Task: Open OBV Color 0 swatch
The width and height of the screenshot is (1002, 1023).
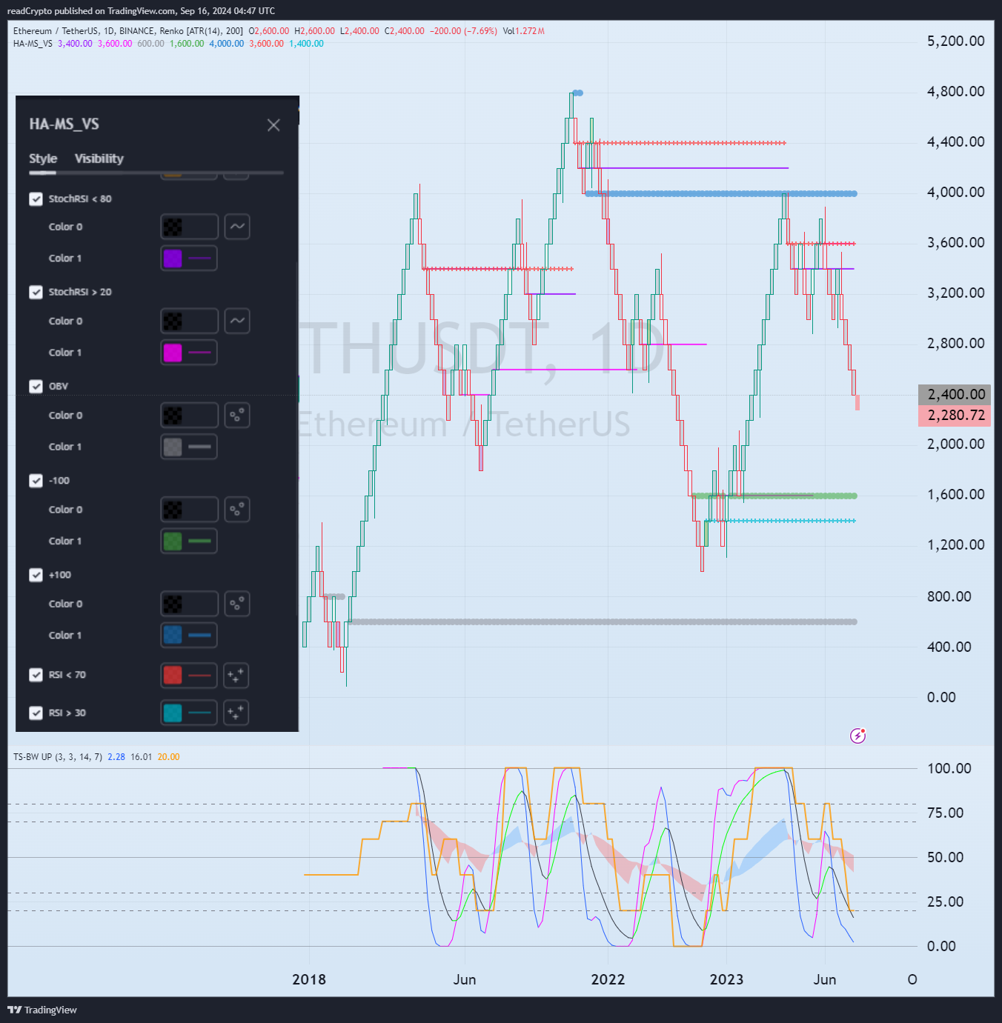Action: click(189, 416)
